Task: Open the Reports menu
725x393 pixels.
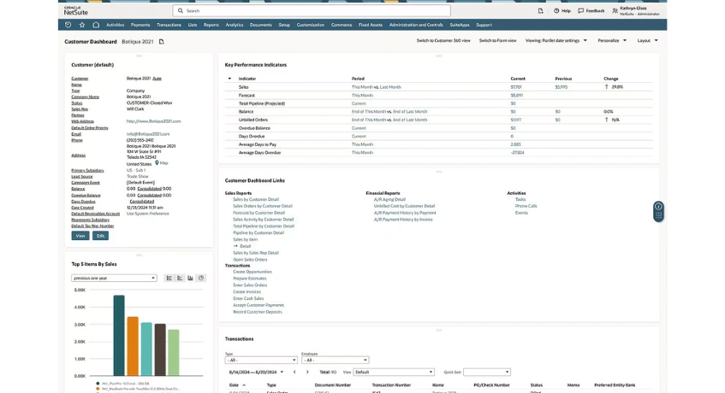Action: tap(211, 25)
